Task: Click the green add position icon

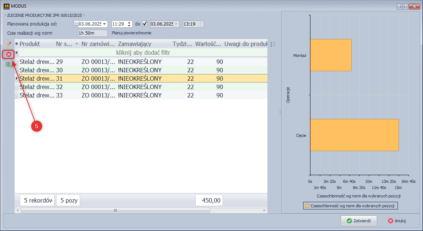Action: click(9, 65)
